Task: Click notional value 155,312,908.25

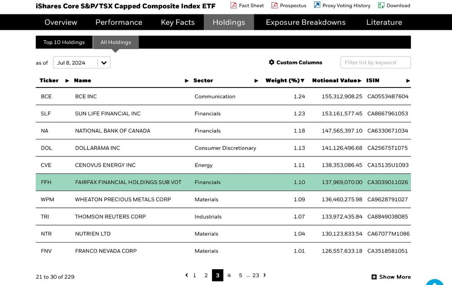Action: (342, 97)
